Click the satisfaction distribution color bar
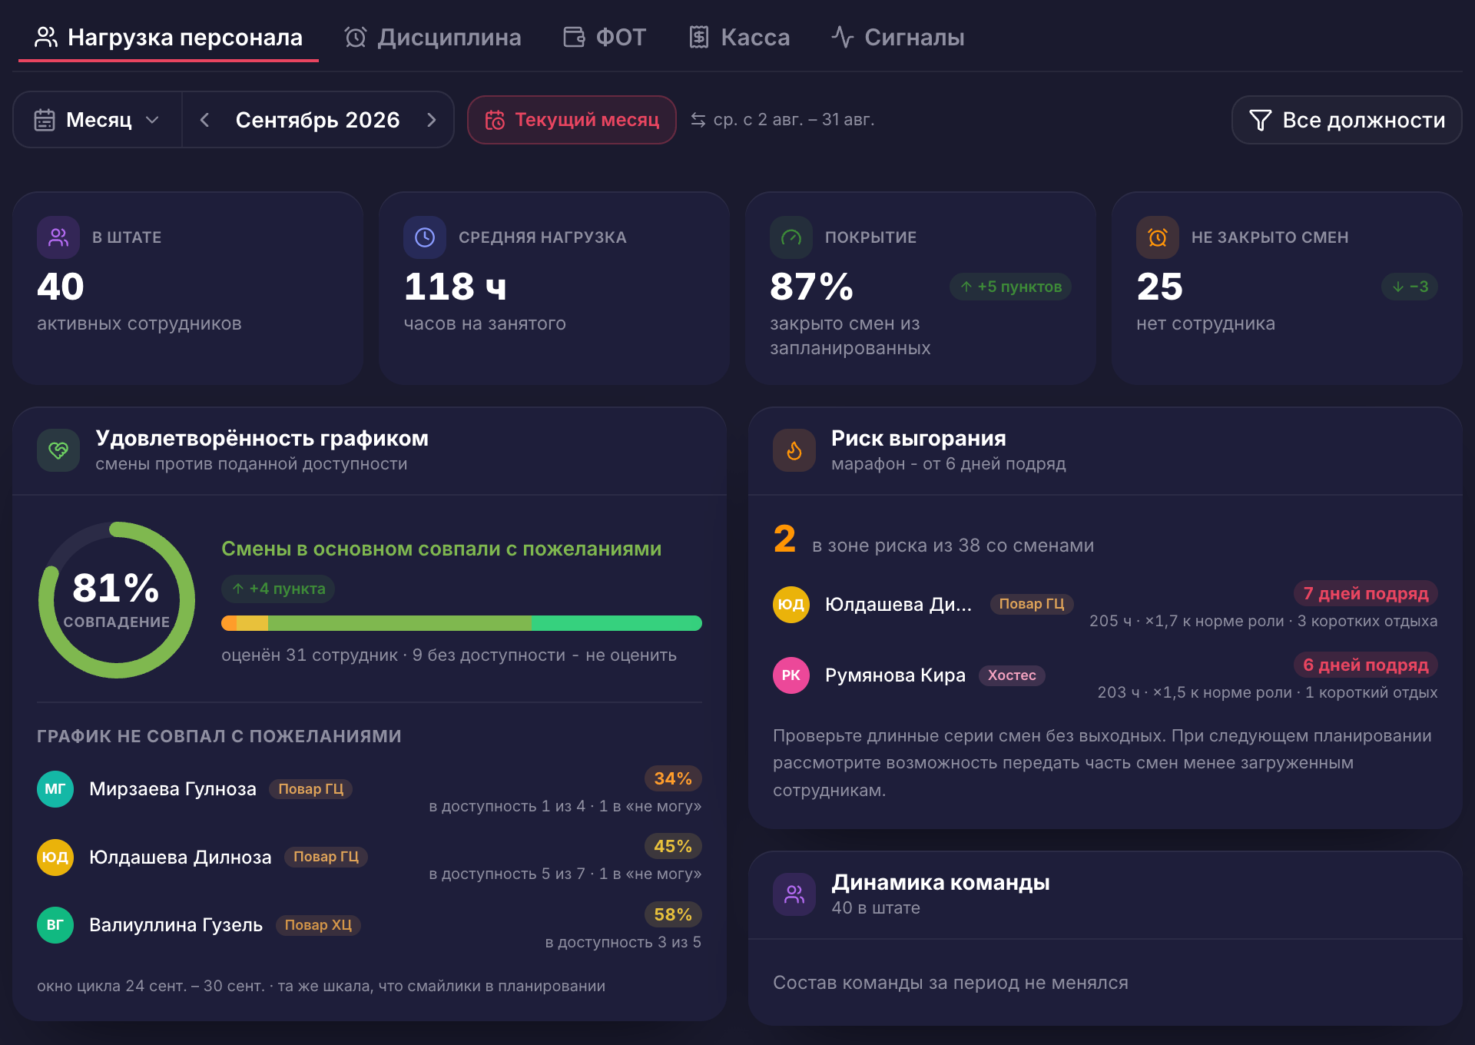The width and height of the screenshot is (1475, 1045). point(462,623)
